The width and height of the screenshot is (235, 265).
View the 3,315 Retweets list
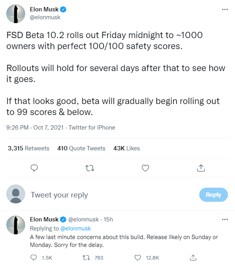[x=28, y=148]
